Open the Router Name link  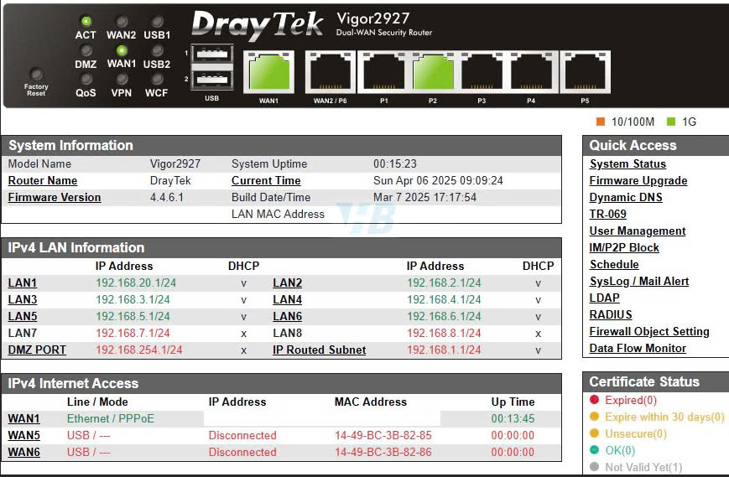click(x=43, y=181)
